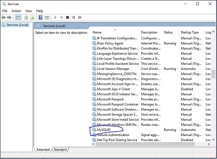Image resolution: width=217 pixels, height=159 pixels.
Task: Select Services (Local) in the left tree
Action: pyautogui.click(x=18, y=25)
